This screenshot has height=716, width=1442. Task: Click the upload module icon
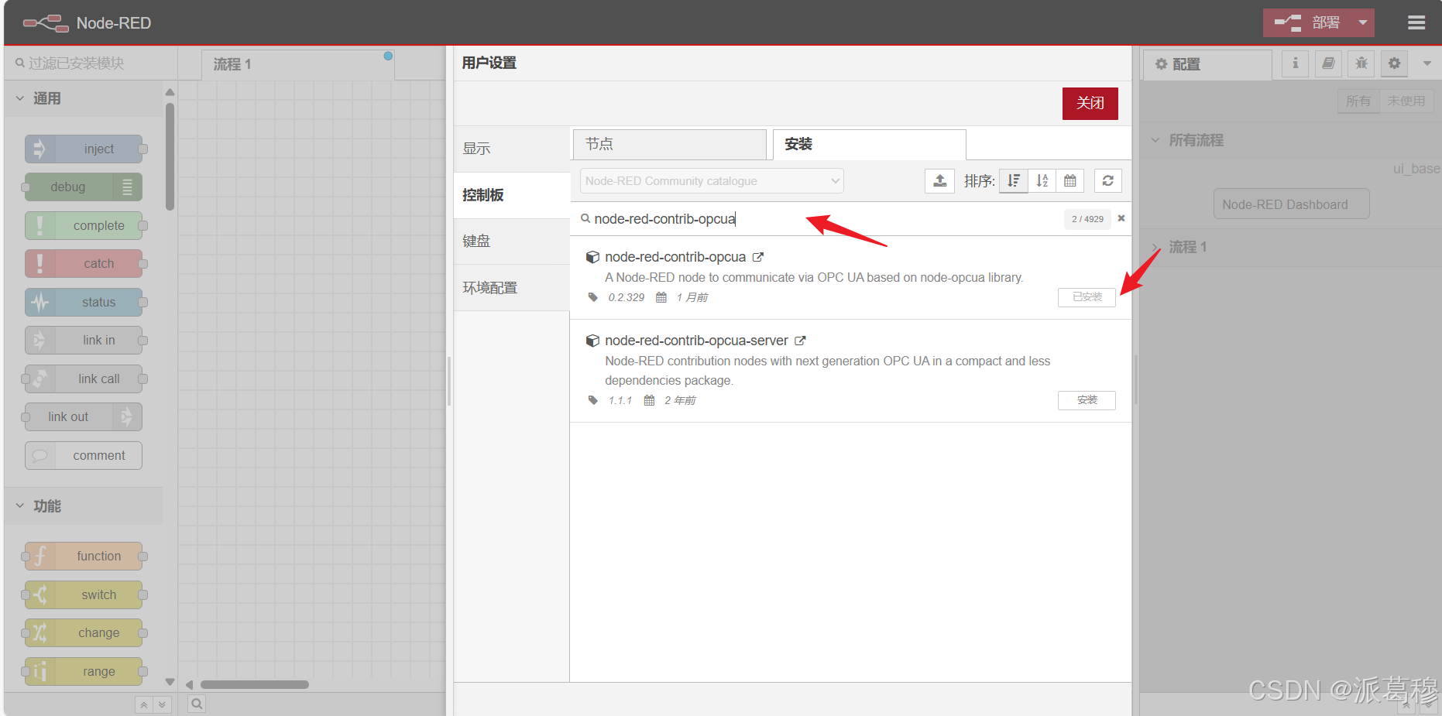[x=939, y=181]
